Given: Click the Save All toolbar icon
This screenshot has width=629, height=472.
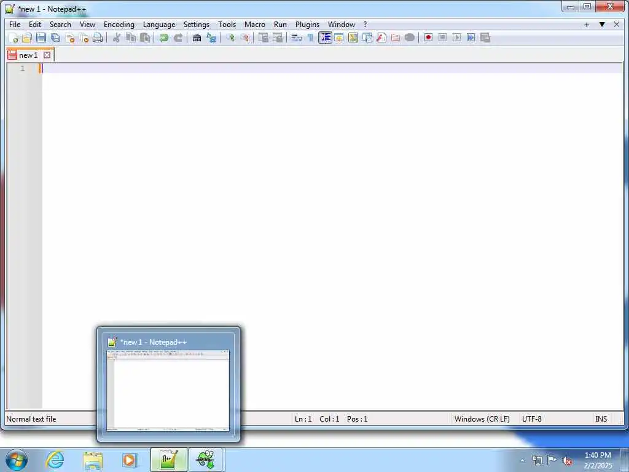Looking at the screenshot, I should [55, 37].
